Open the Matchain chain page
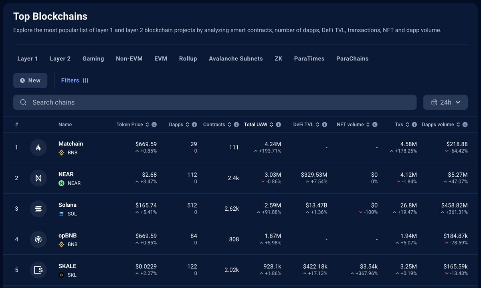Viewport: 481px width, 288px height. [x=71, y=144]
